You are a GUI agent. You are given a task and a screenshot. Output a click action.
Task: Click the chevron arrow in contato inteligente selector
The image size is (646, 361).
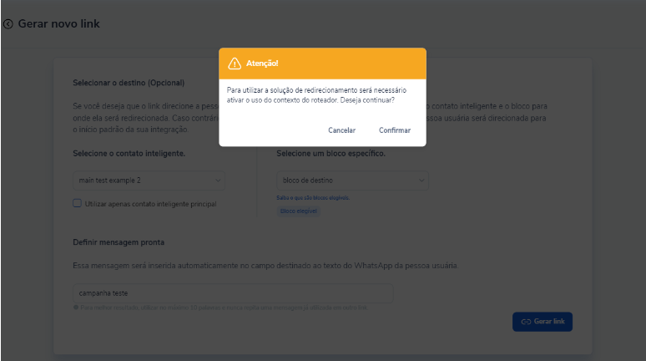pyautogui.click(x=218, y=180)
